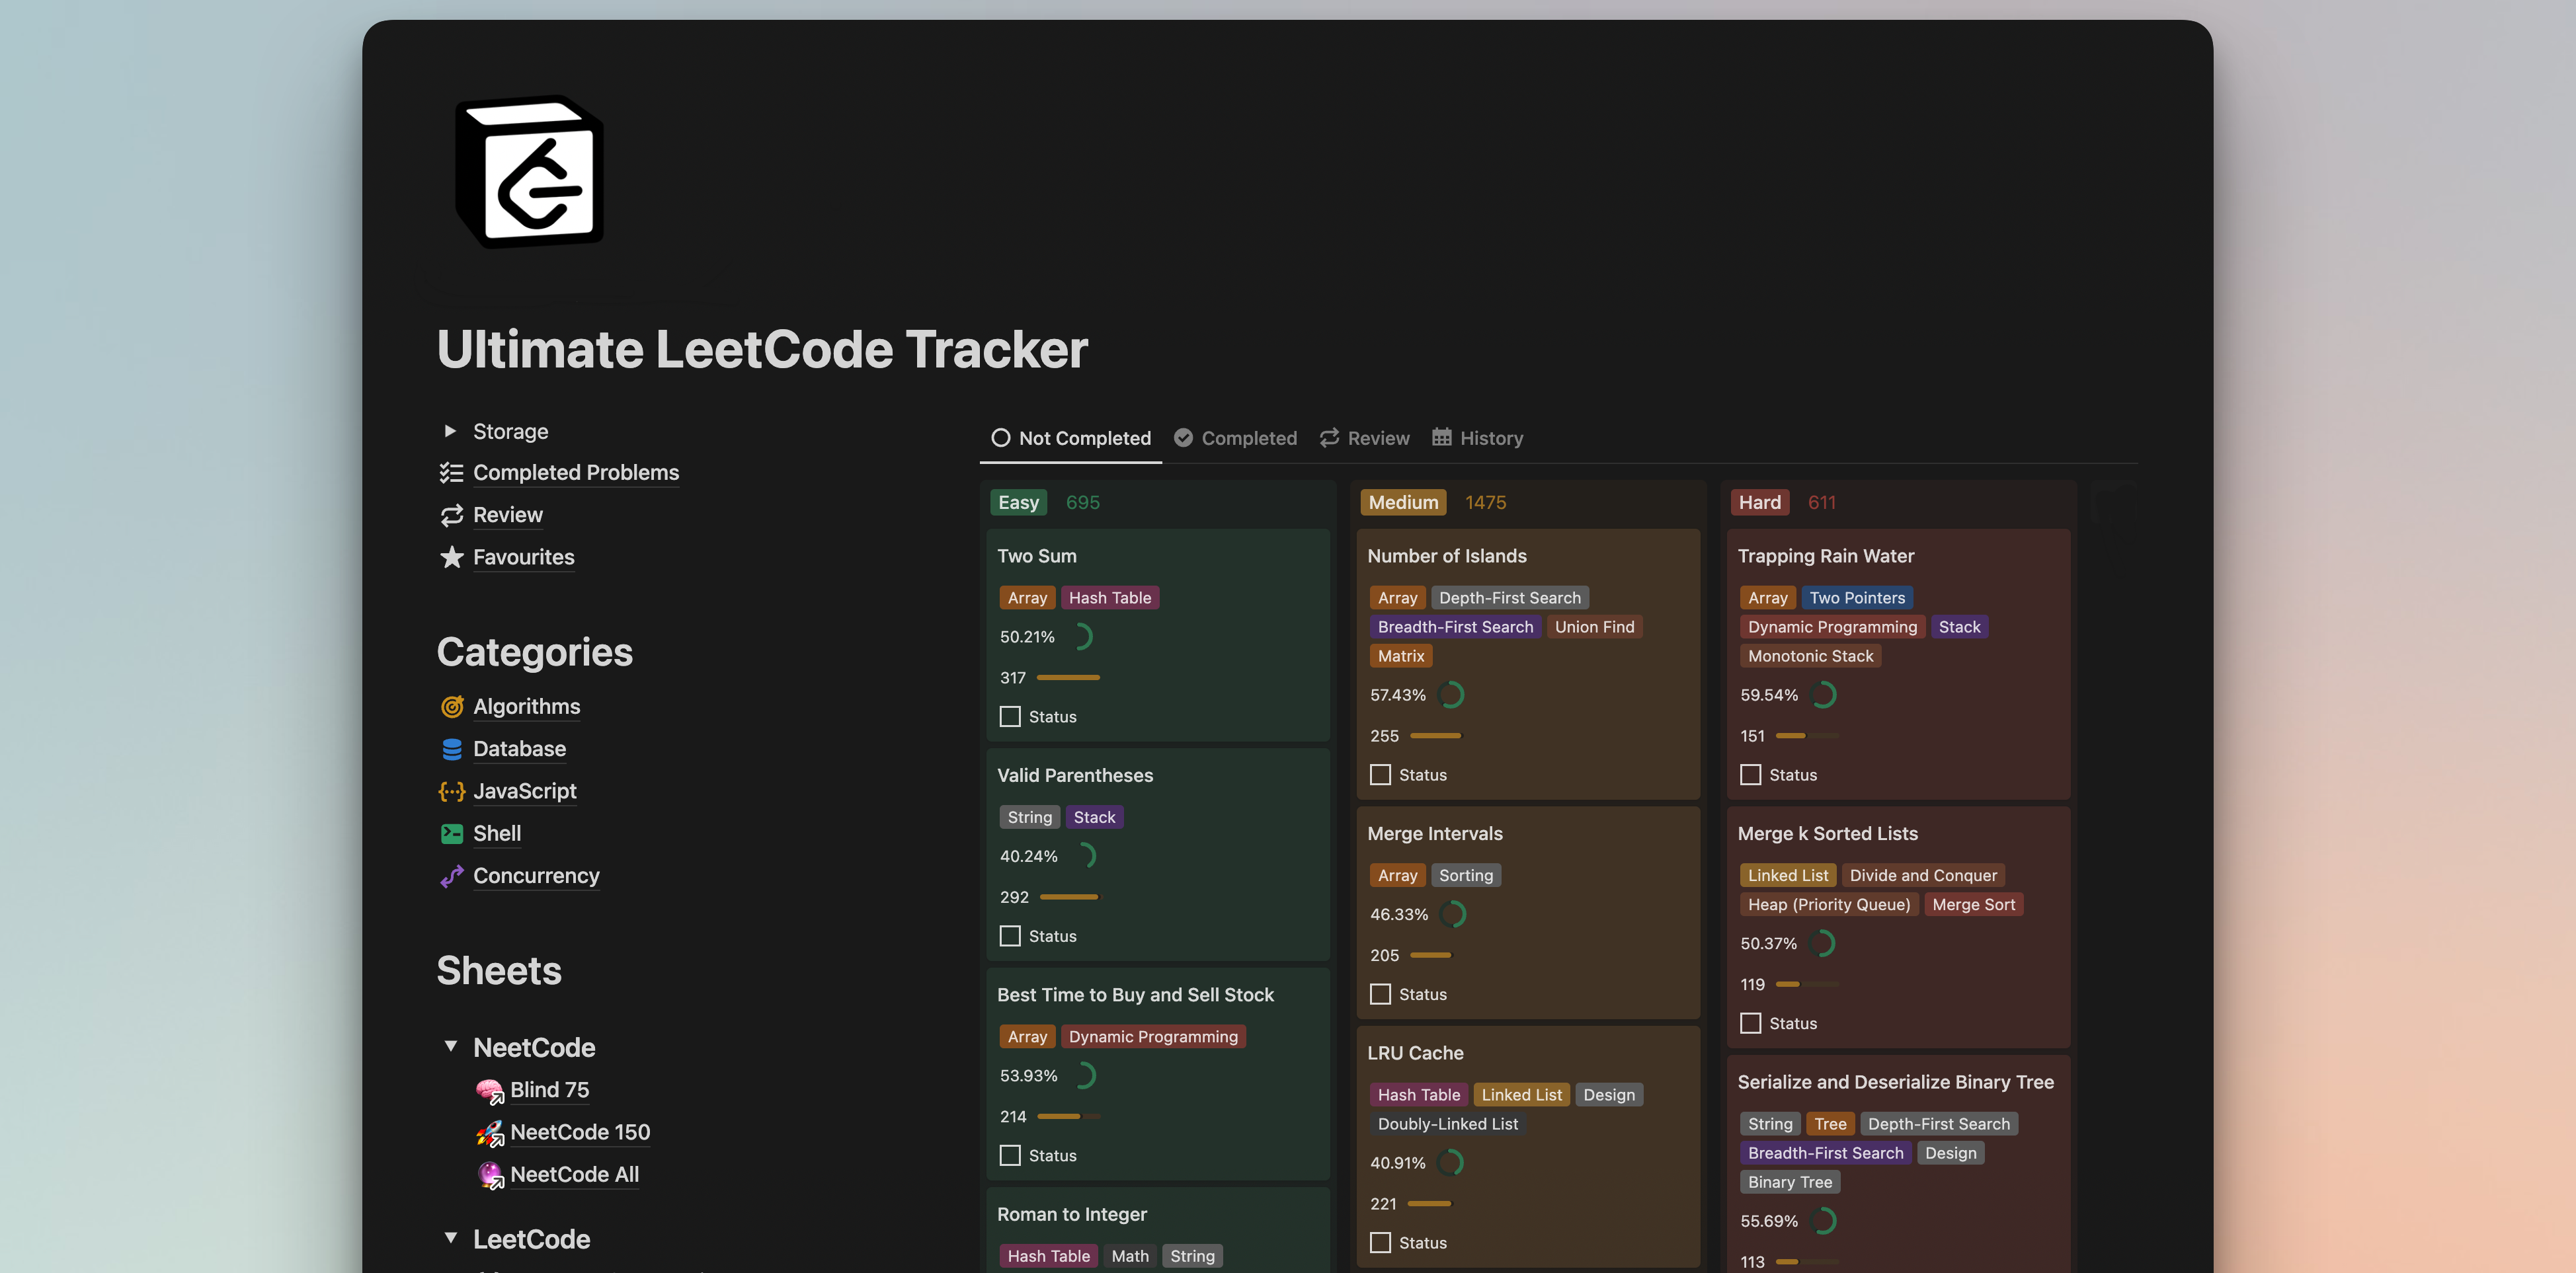Image resolution: width=2576 pixels, height=1273 pixels.
Task: Tick Status checkbox for Number of Islands
Action: click(x=1380, y=775)
